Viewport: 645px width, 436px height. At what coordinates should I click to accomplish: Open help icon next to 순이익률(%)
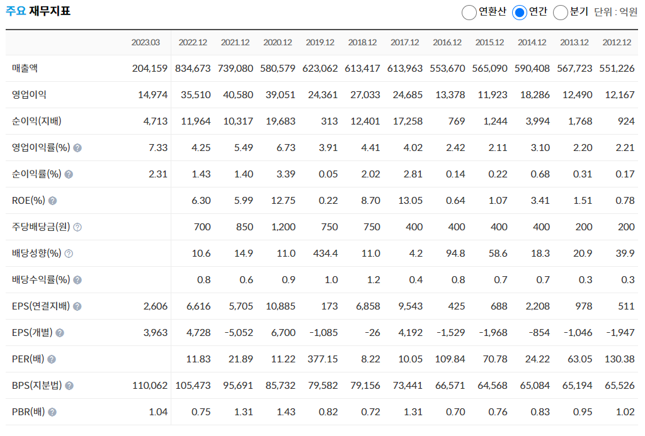point(69,174)
